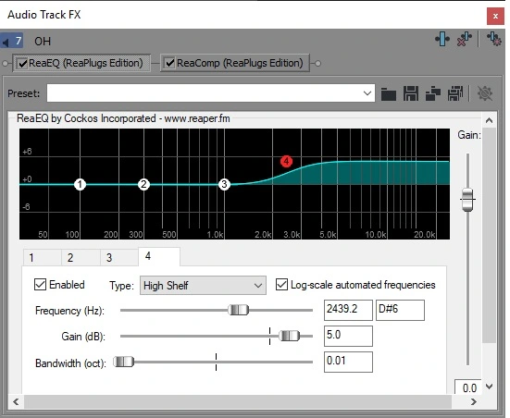Screen dimensions: 510x418
Task: Click the note field D#6
Action: (x=400, y=310)
